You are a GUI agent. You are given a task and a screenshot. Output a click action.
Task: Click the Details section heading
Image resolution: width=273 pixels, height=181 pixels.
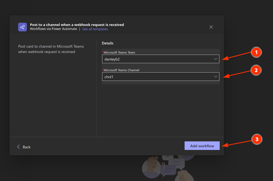(x=108, y=43)
